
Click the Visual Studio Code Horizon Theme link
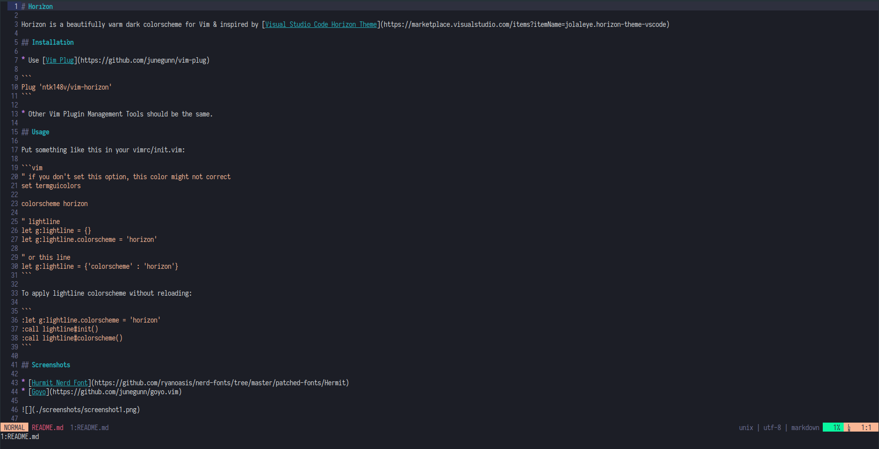click(321, 24)
